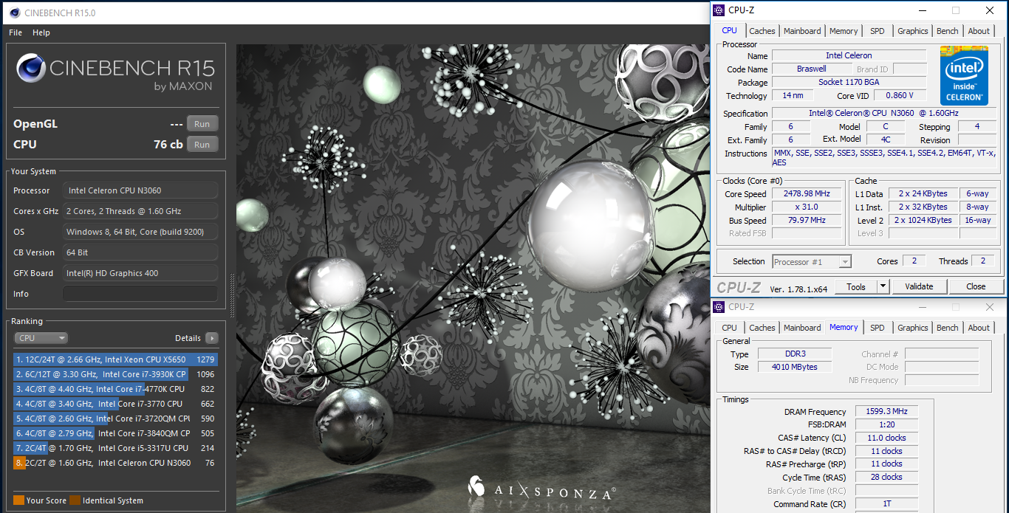Click the AIXSPONZA logo in render
The height and width of the screenshot is (513, 1009).
pos(541,488)
